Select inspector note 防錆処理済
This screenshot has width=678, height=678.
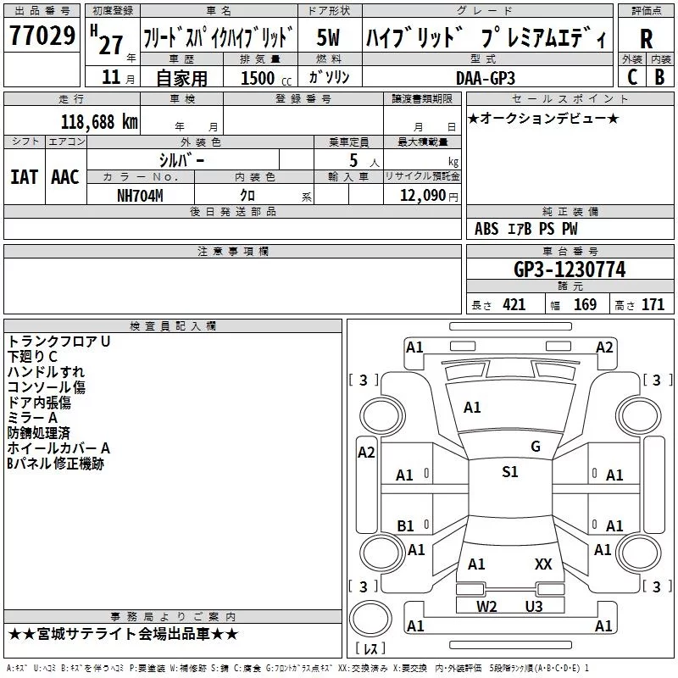38,433
